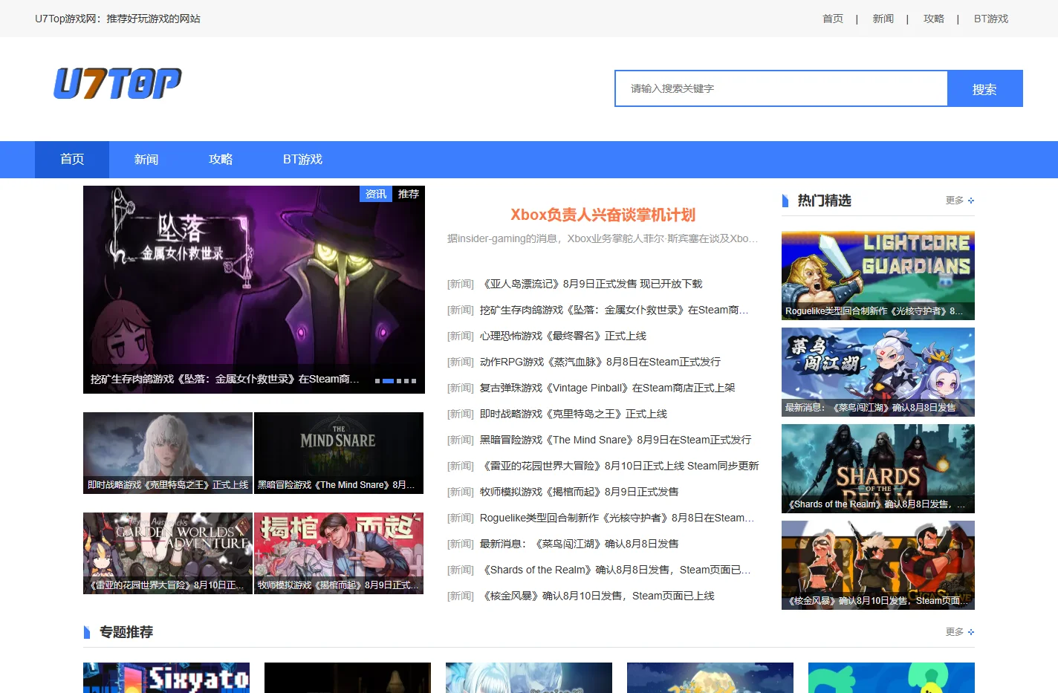1058x693 pixels.
Task: Open 揭棺而起 game thumbnail
Action: point(339,553)
